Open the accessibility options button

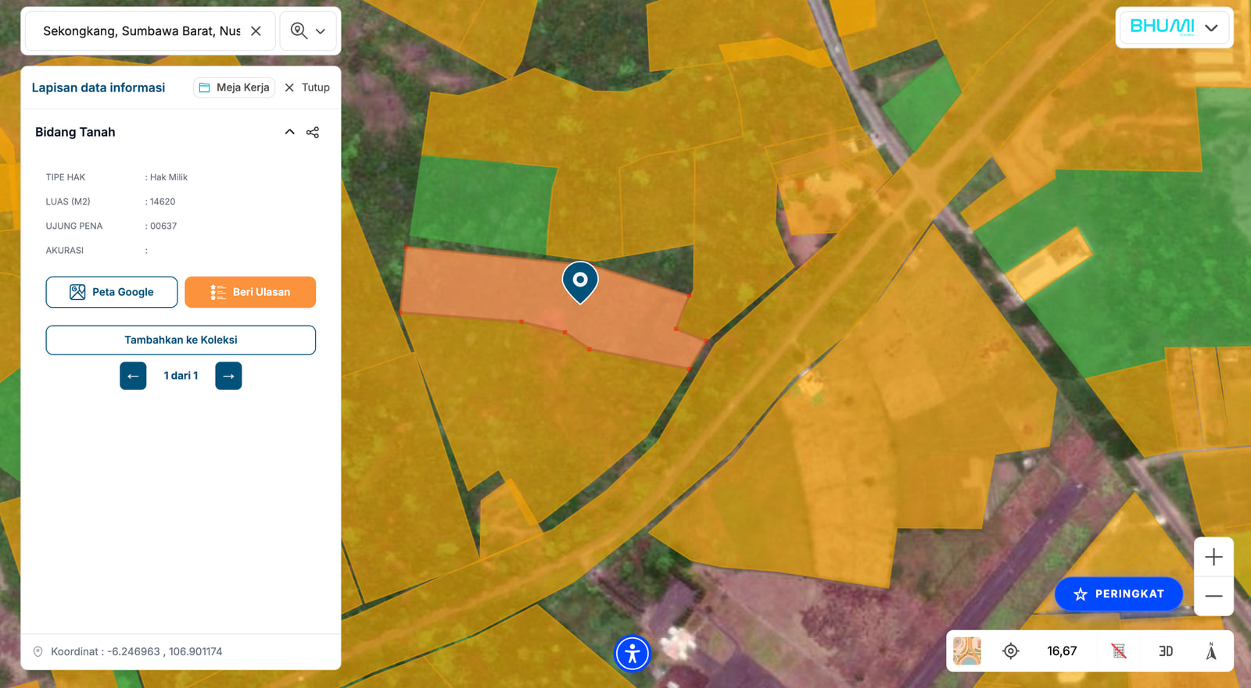[x=633, y=653]
